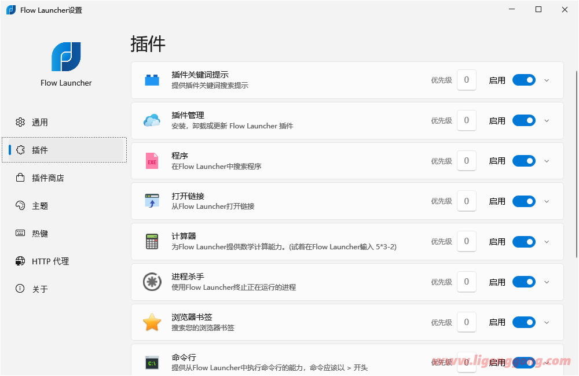Image resolution: width=579 pixels, height=376 pixels.
Task: Click the priority box for 插件管理
Action: coord(466,120)
